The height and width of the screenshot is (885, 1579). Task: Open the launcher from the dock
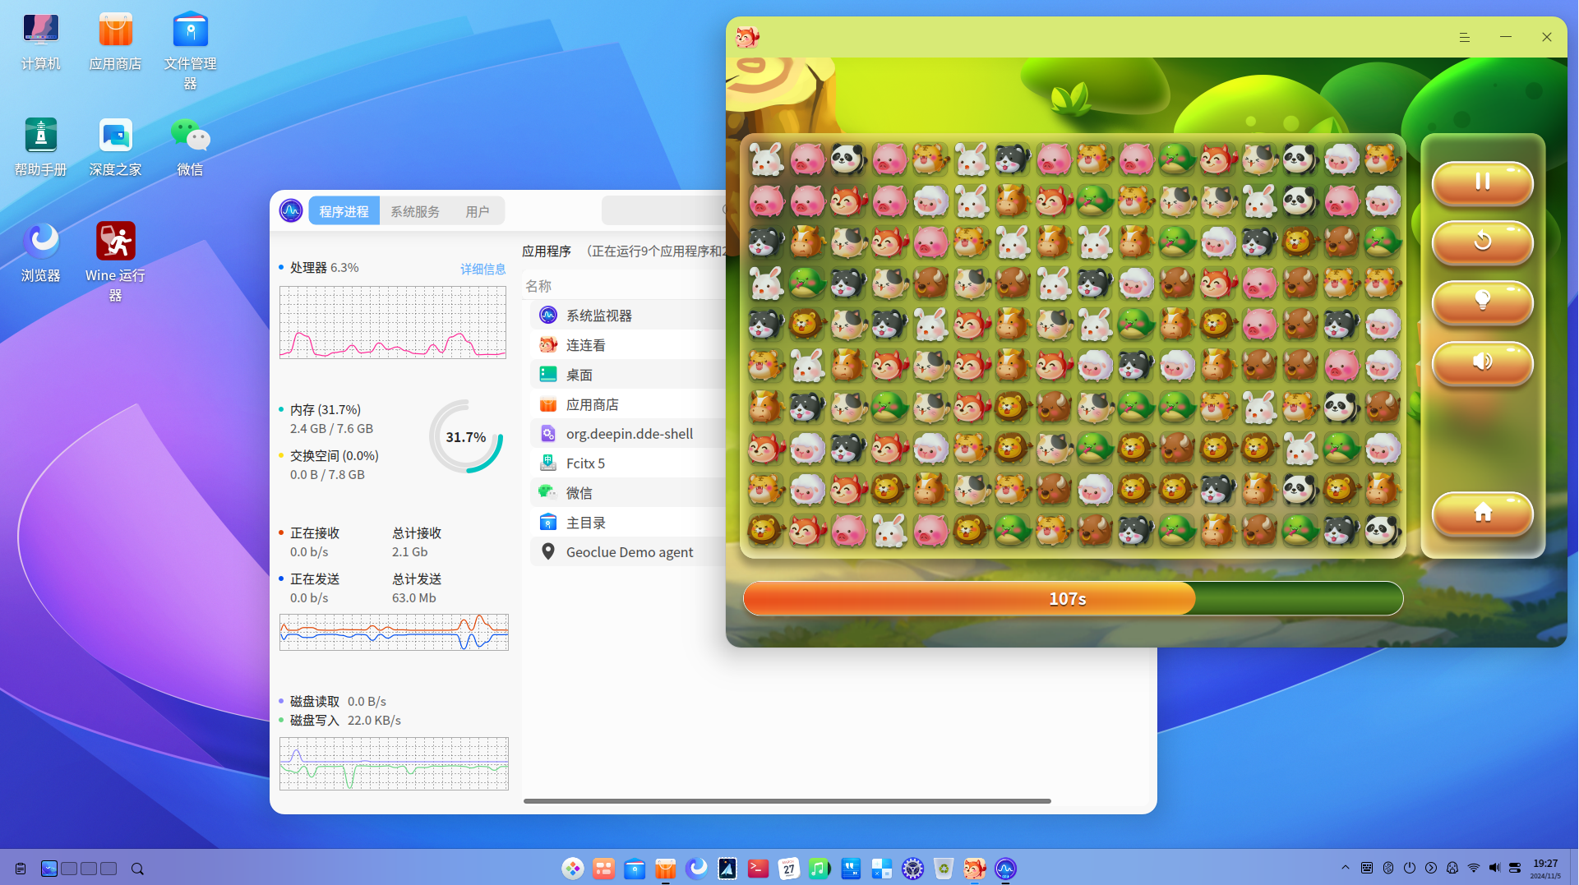pyautogui.click(x=573, y=869)
